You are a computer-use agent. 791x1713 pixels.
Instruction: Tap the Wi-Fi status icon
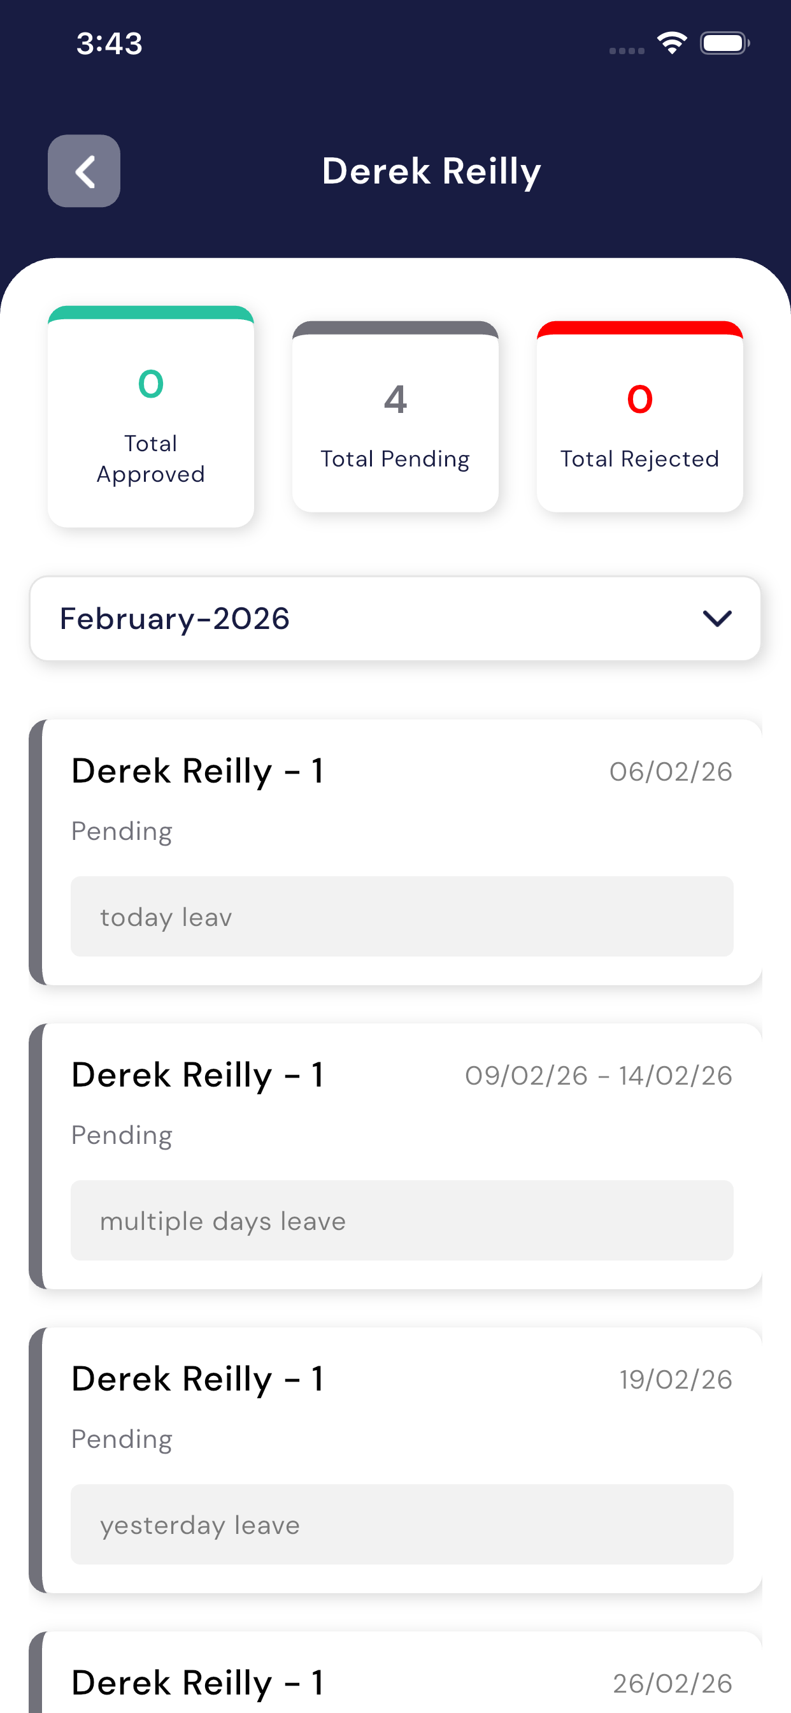[x=671, y=43]
